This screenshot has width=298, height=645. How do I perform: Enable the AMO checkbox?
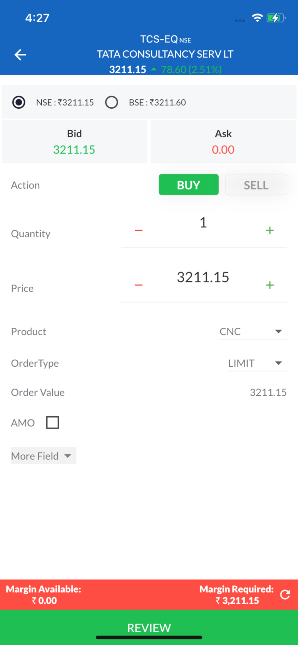click(x=53, y=422)
